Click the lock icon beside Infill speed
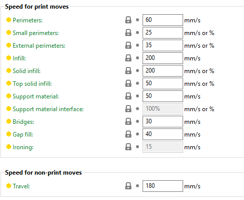 click(128, 58)
